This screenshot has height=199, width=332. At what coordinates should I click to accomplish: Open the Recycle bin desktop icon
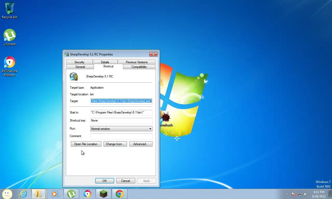(x=10, y=10)
